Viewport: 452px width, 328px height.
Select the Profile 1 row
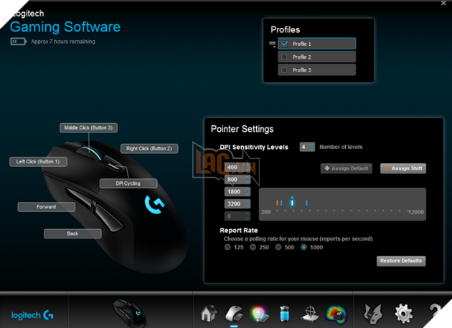click(x=317, y=44)
